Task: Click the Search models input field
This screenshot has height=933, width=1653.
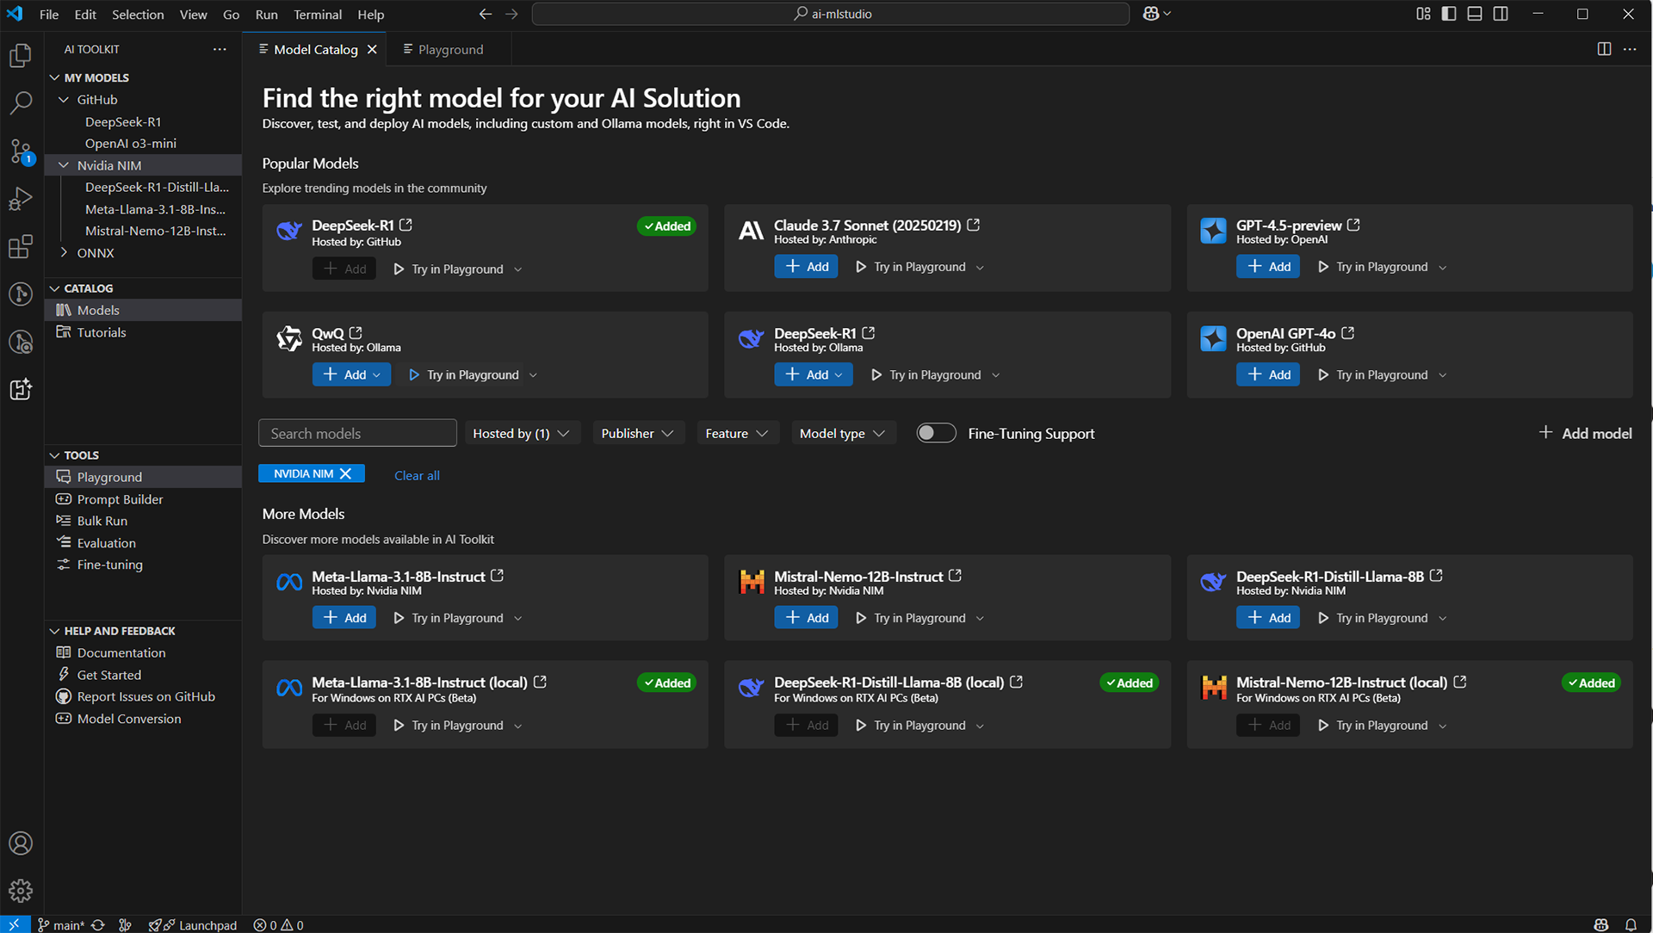Action: tap(357, 433)
